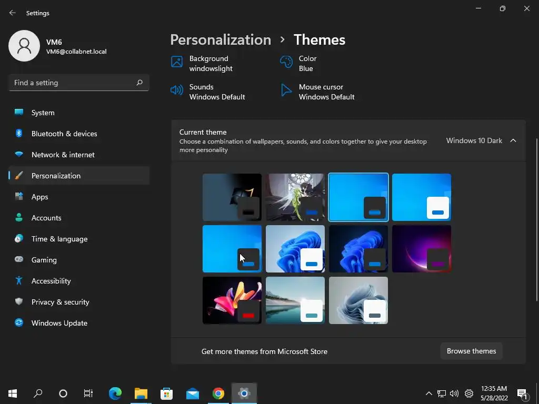Click the Background picture icon
The height and width of the screenshot is (404, 539).
pyautogui.click(x=177, y=62)
